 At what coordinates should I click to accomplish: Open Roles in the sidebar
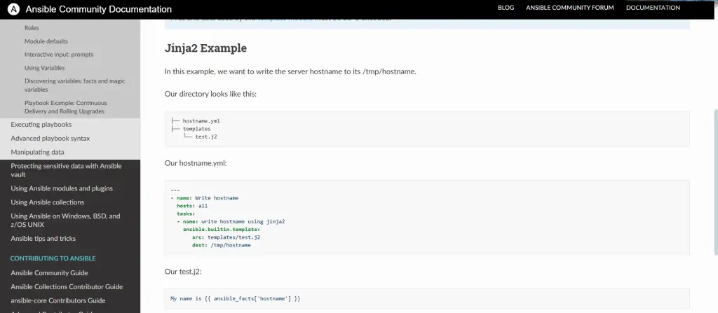coord(32,28)
